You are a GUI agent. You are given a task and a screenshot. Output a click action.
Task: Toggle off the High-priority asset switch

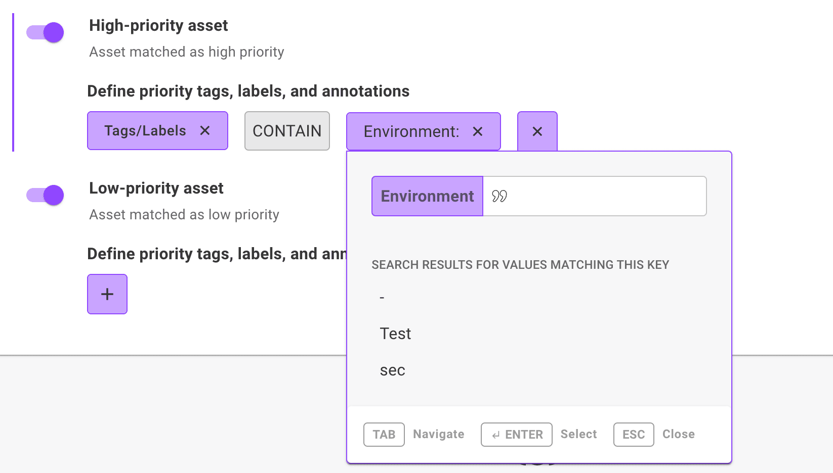tap(46, 32)
